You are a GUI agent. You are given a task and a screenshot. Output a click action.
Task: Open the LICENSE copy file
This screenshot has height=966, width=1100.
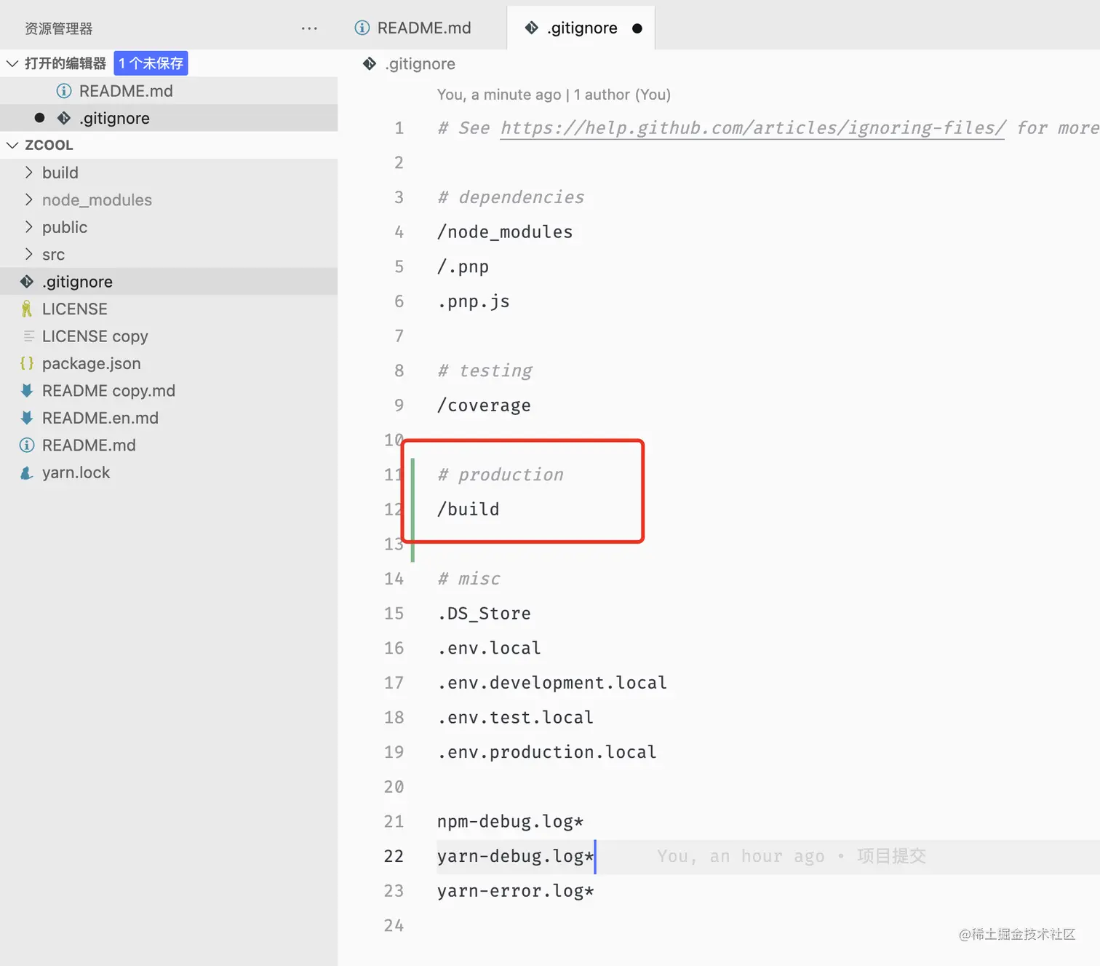tap(169, 336)
